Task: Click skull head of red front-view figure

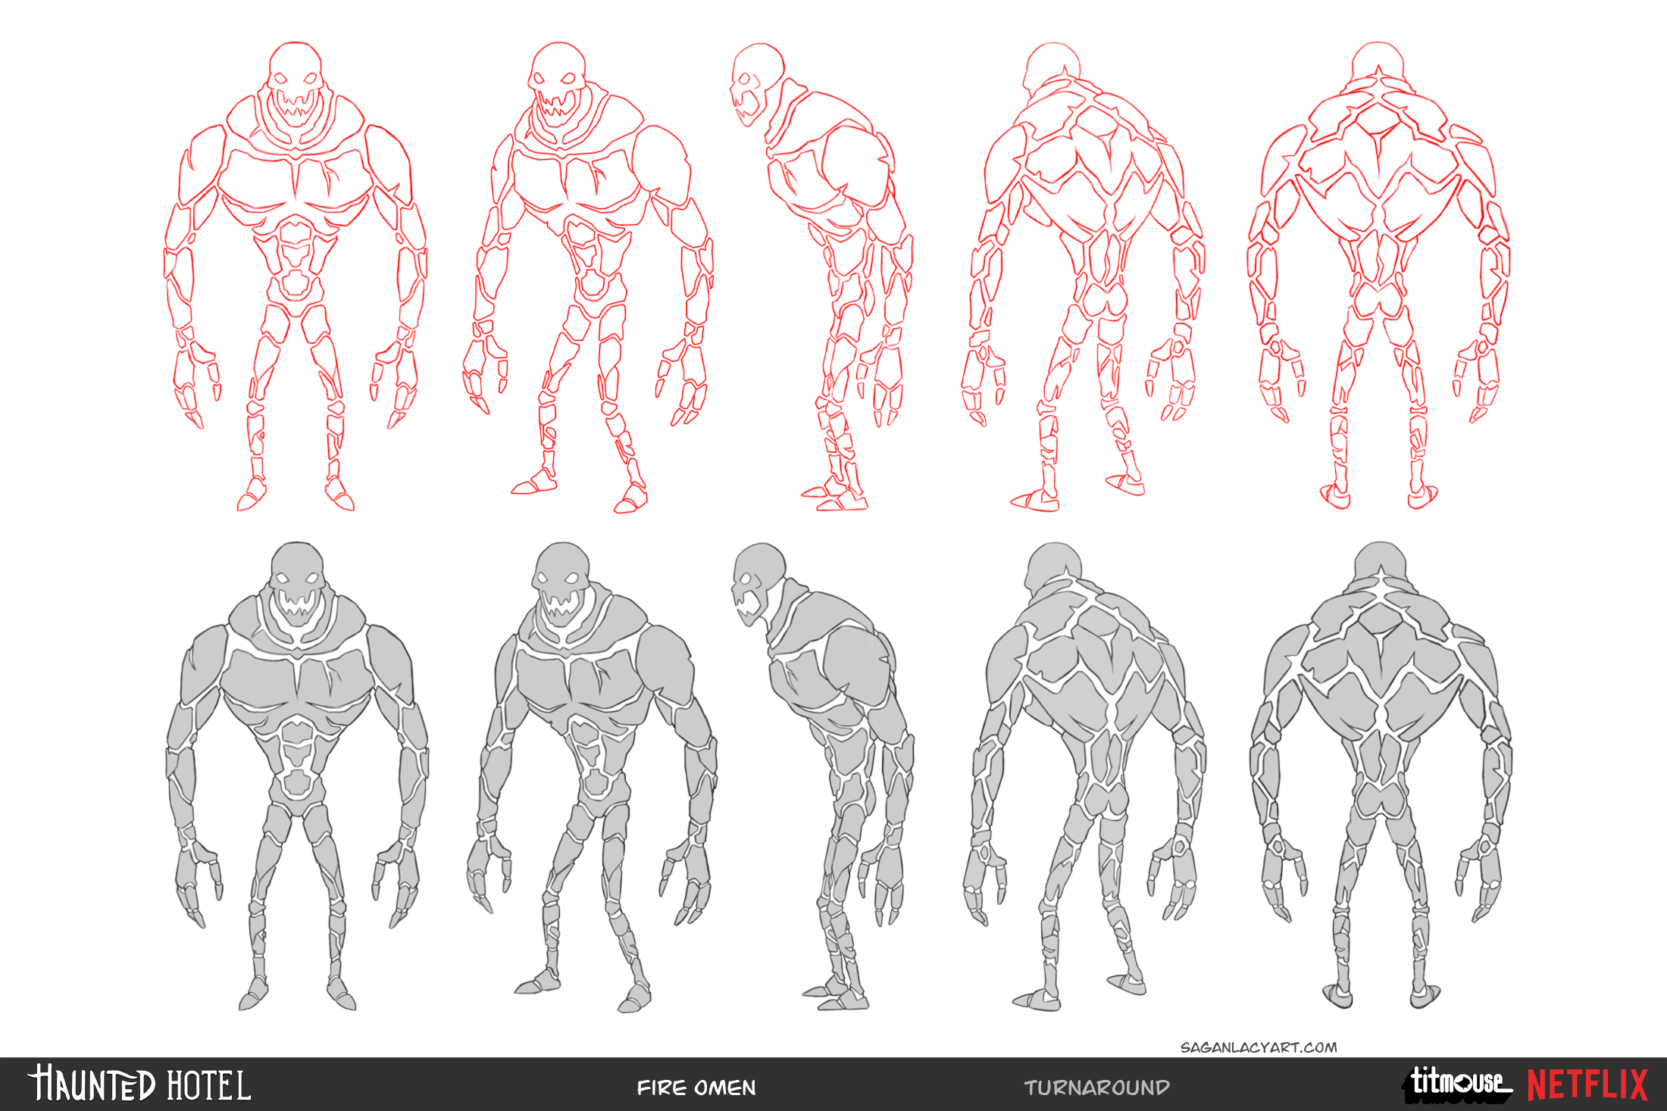Action: (296, 83)
